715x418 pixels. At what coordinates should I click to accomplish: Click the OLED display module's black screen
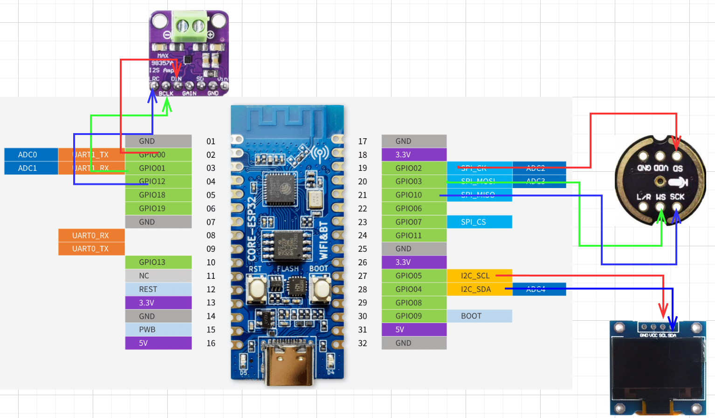click(x=658, y=369)
